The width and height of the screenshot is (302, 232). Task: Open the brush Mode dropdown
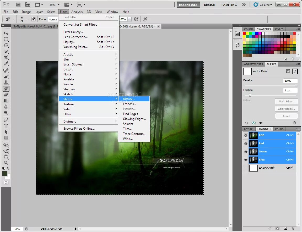pos(53,19)
